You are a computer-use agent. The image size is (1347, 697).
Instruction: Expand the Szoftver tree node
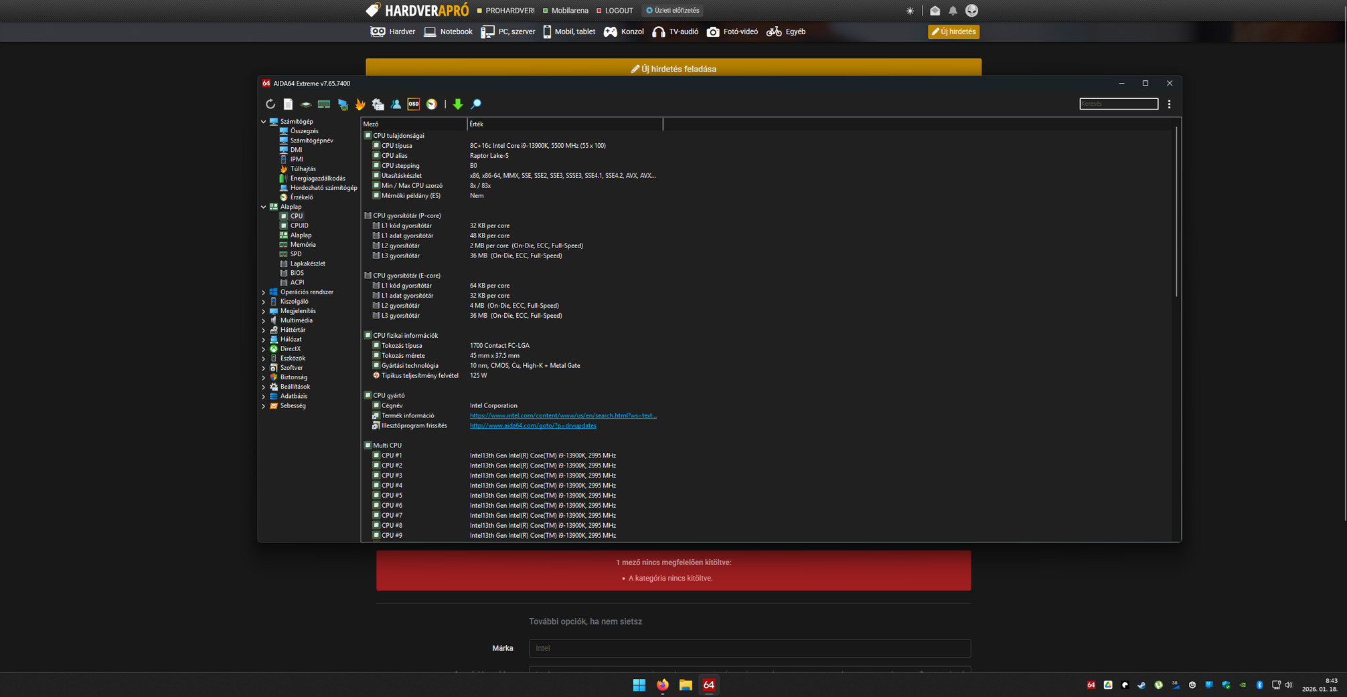(264, 368)
